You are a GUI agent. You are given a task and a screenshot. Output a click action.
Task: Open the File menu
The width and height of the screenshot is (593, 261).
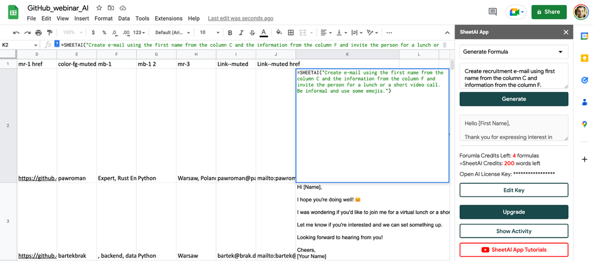point(32,18)
